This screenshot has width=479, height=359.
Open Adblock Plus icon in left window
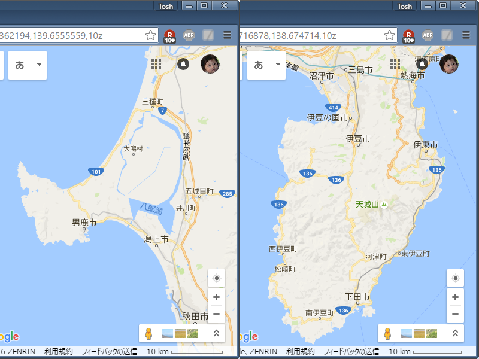[189, 35]
